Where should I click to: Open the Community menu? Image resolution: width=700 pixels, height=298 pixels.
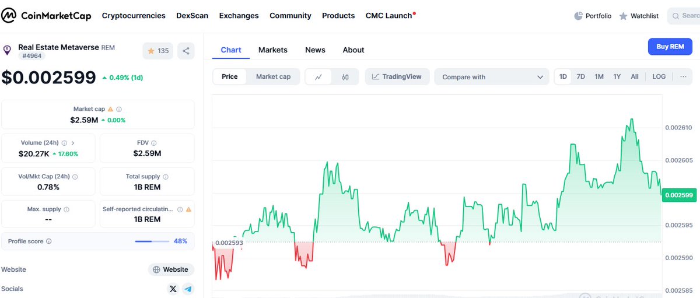pos(290,16)
